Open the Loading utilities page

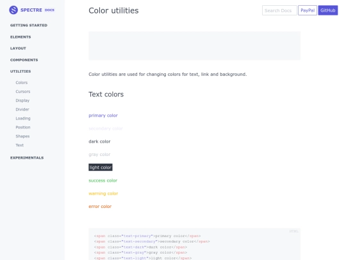23,118
